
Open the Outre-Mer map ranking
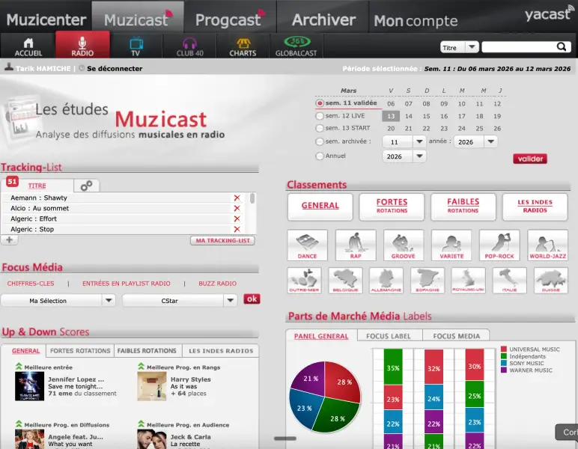coord(304,281)
